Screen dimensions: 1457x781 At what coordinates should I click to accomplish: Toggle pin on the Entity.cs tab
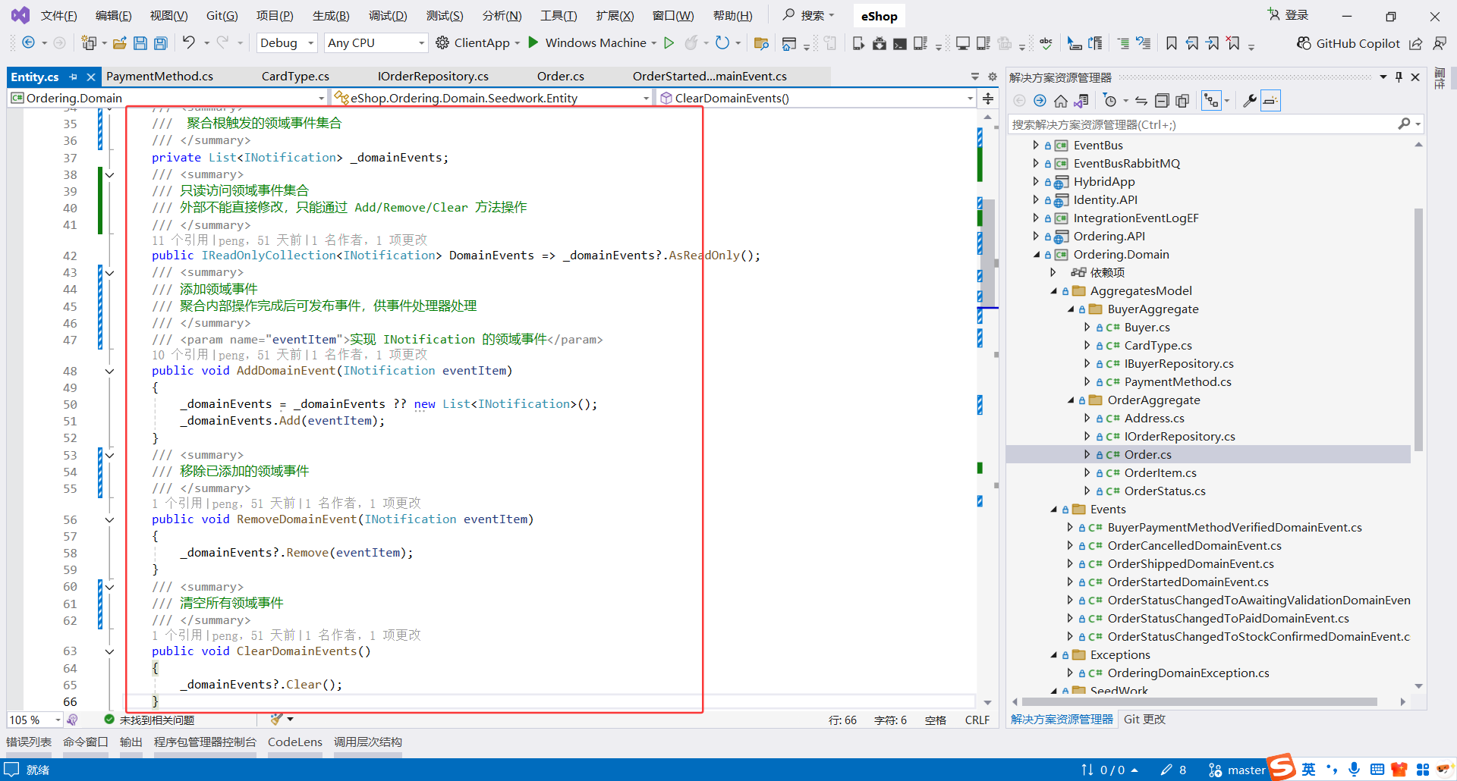(x=74, y=77)
